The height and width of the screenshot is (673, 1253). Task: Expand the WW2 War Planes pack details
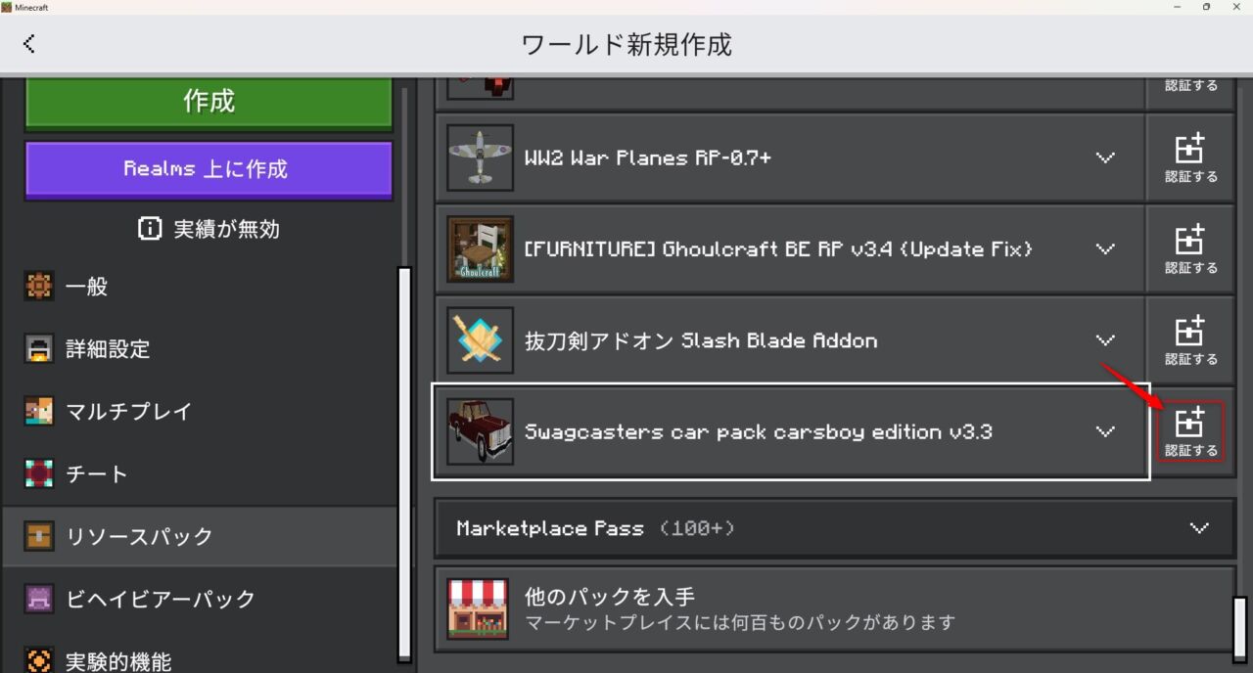click(x=1105, y=157)
